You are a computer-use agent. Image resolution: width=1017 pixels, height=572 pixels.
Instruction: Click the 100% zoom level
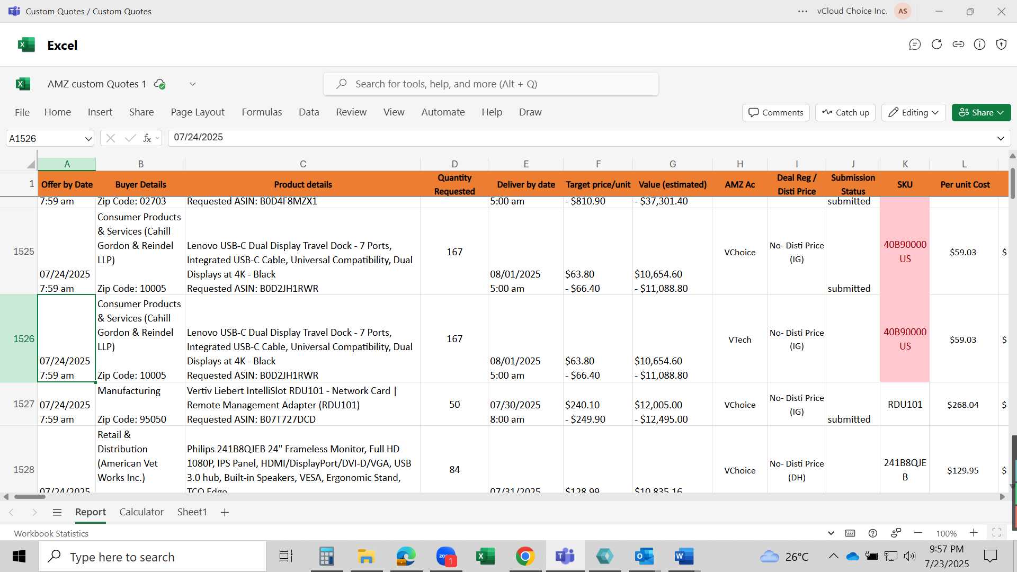tap(946, 533)
